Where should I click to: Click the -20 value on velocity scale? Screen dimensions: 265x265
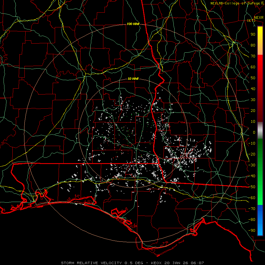(x=252, y=154)
